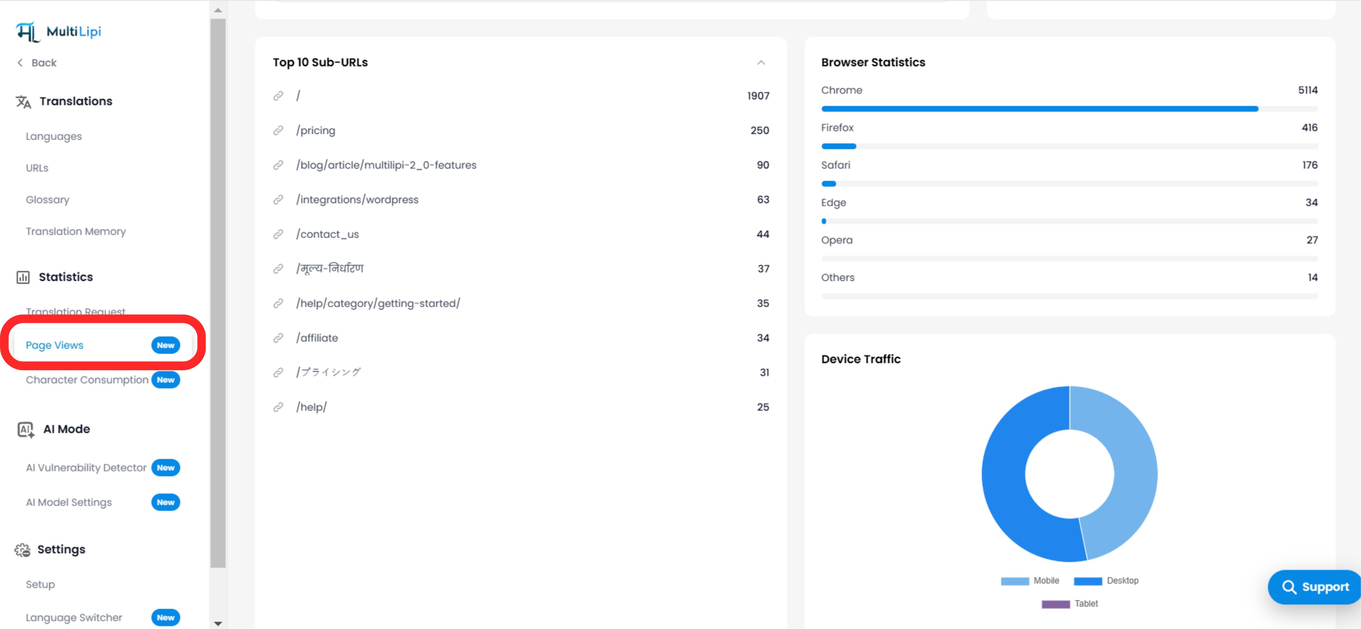Click the link icon beside /pricing
Screen dimensions: 1361x629
point(278,131)
